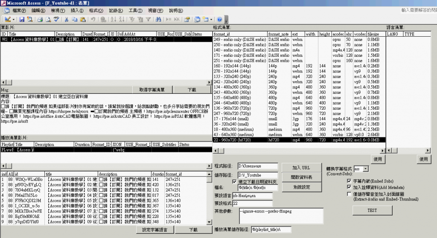Image resolution: width=437 pixels, height=238 pixels.
Task: Open the 編輯(E) menu
Action: point(38,11)
